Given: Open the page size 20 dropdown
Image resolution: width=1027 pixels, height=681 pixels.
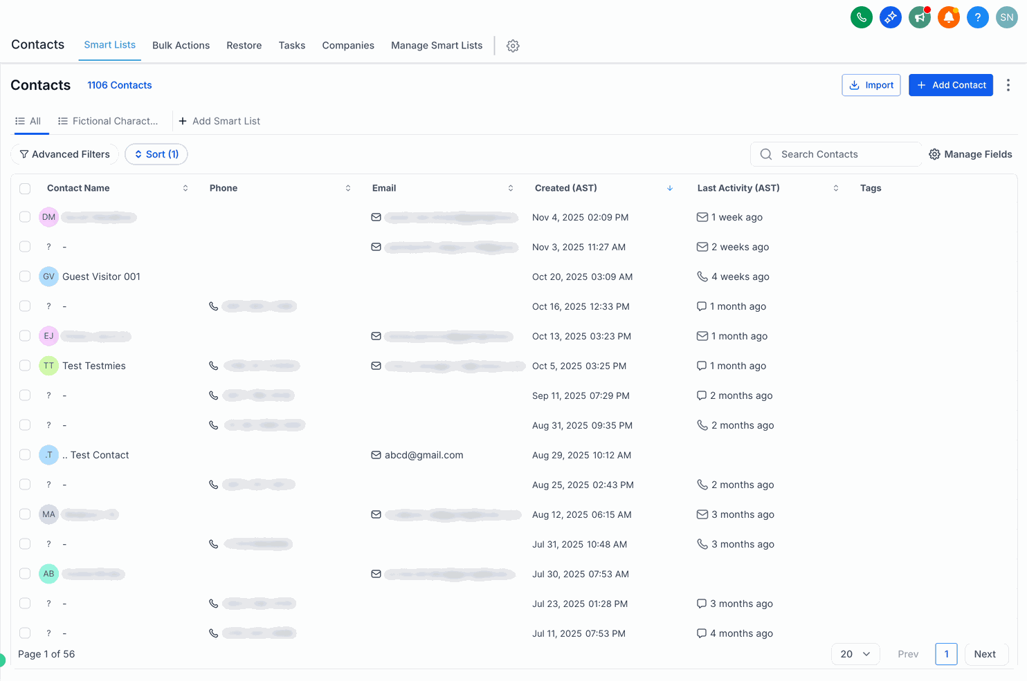Looking at the screenshot, I should point(855,654).
